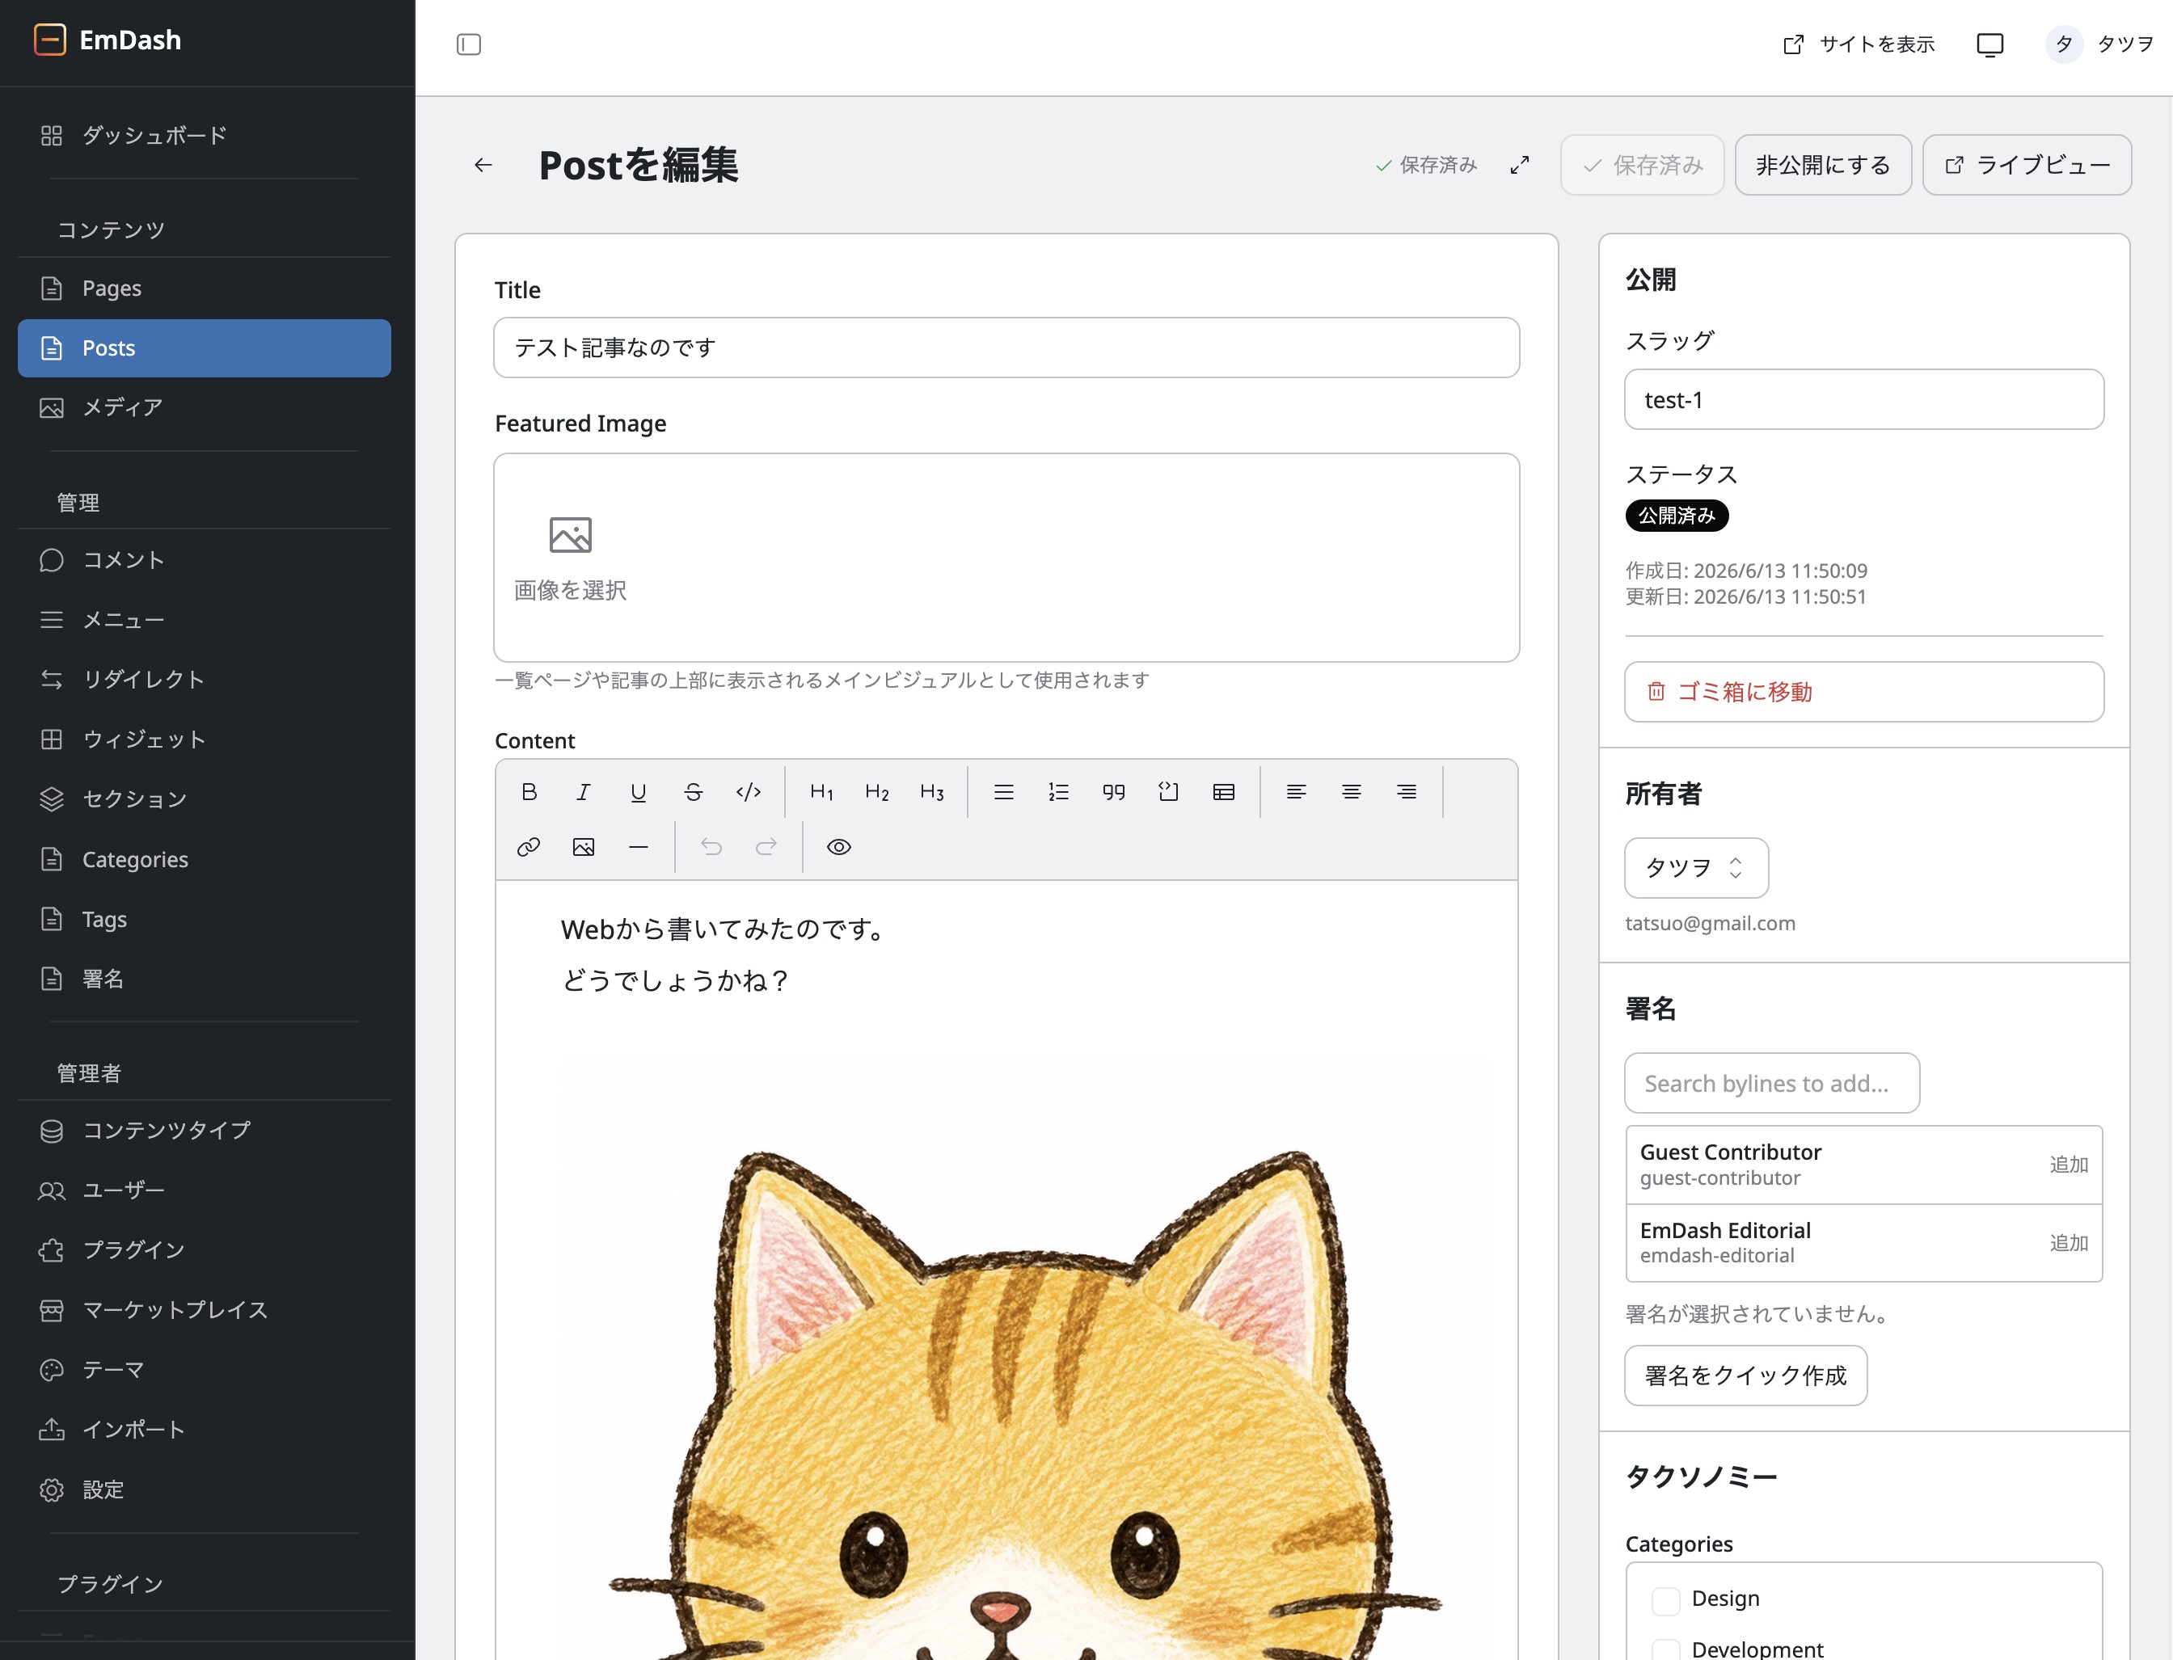Align text right
Image resolution: width=2173 pixels, height=1660 pixels.
pyautogui.click(x=1406, y=791)
